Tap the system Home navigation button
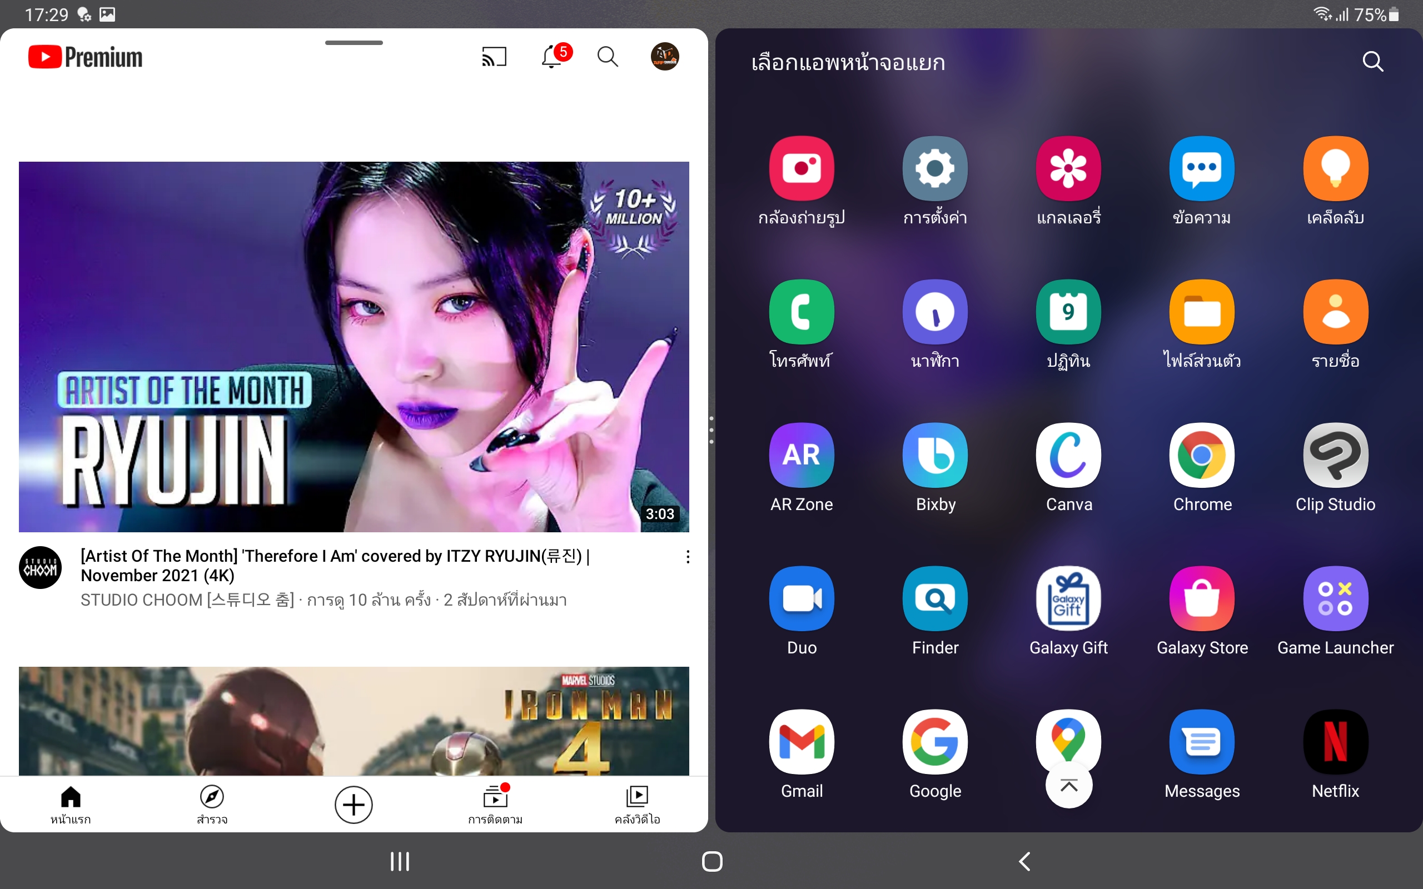 click(712, 861)
